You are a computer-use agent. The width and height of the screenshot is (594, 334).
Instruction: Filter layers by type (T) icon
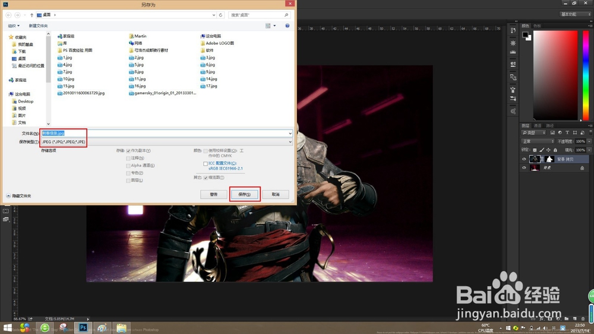click(567, 133)
